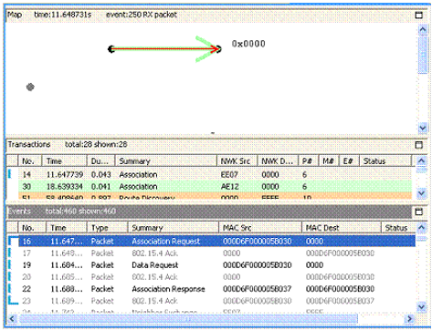Click Map pane scroll down arrow

click(423, 128)
